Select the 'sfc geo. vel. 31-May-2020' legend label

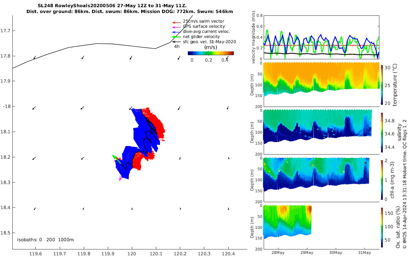[209, 42]
